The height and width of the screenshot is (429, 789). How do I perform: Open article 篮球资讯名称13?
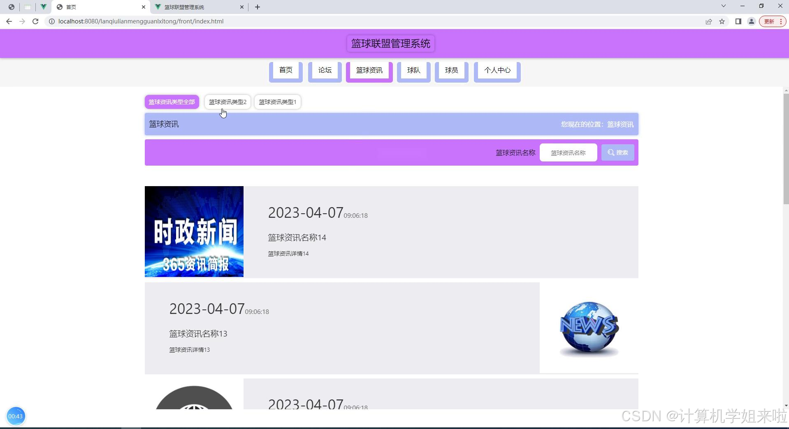(198, 334)
